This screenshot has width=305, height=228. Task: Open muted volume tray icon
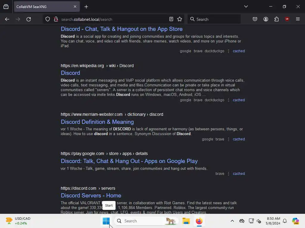(259, 221)
